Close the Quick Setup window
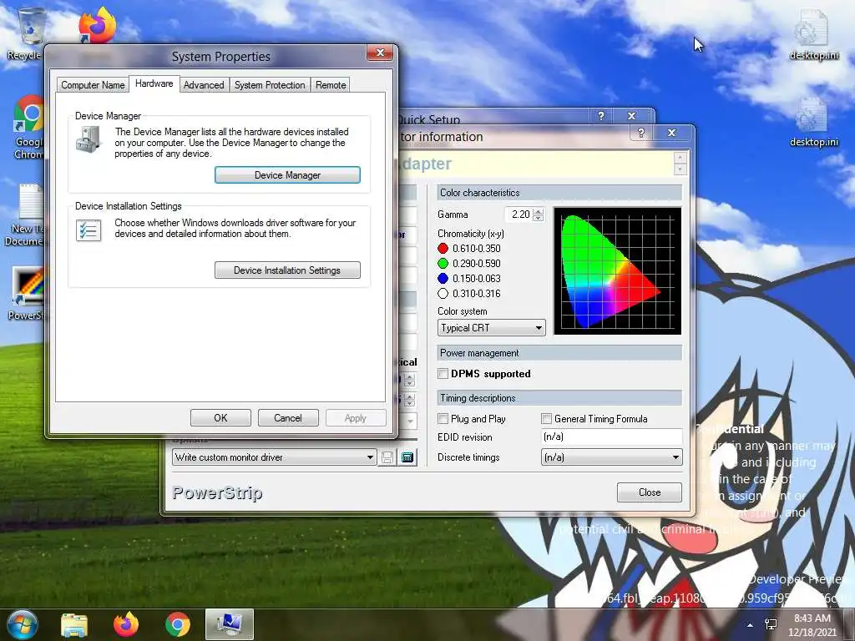This screenshot has height=641, width=855. 631,115
